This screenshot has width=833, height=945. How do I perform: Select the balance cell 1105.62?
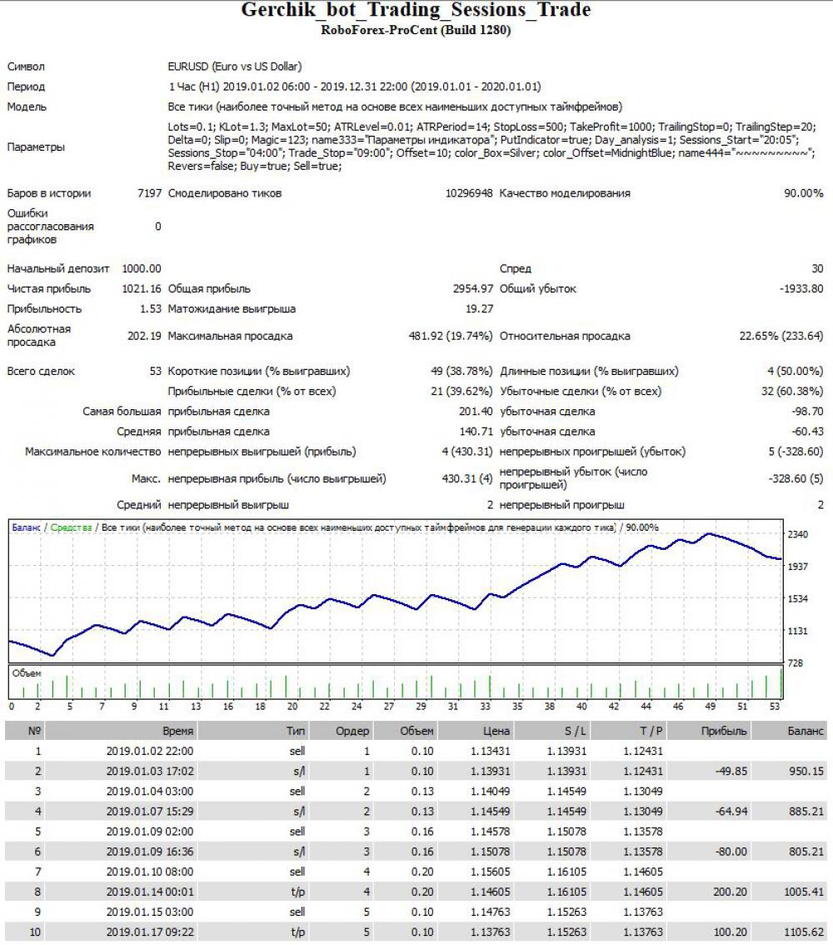coord(804,932)
